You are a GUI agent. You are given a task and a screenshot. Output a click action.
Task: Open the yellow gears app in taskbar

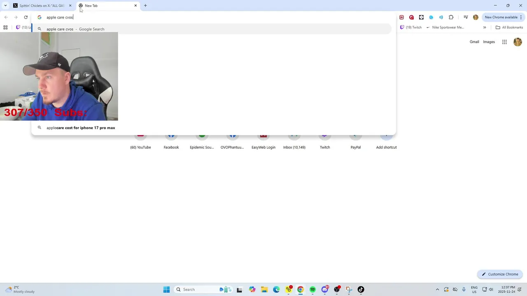288,289
